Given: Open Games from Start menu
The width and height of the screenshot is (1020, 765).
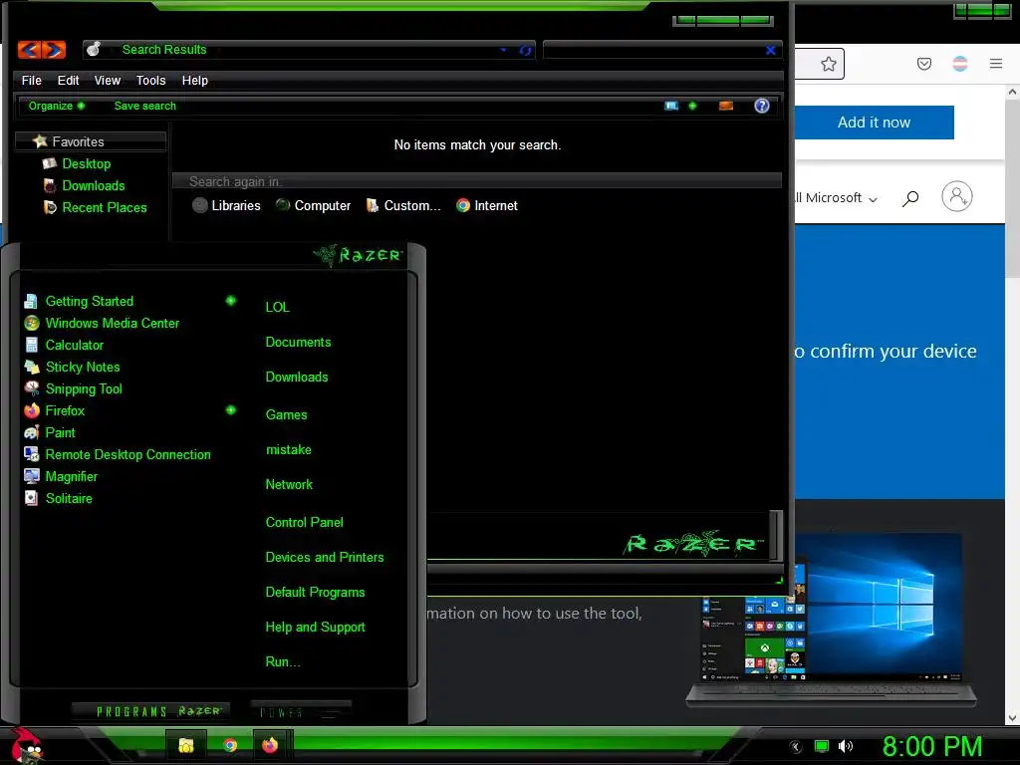Looking at the screenshot, I should 286,414.
